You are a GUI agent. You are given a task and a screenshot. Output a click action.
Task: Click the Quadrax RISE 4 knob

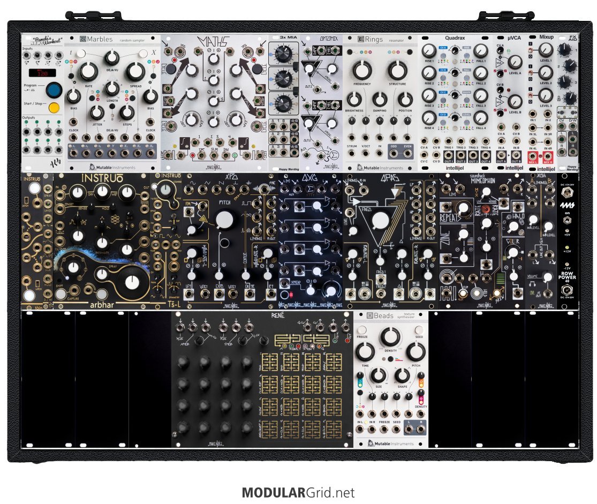point(429,118)
